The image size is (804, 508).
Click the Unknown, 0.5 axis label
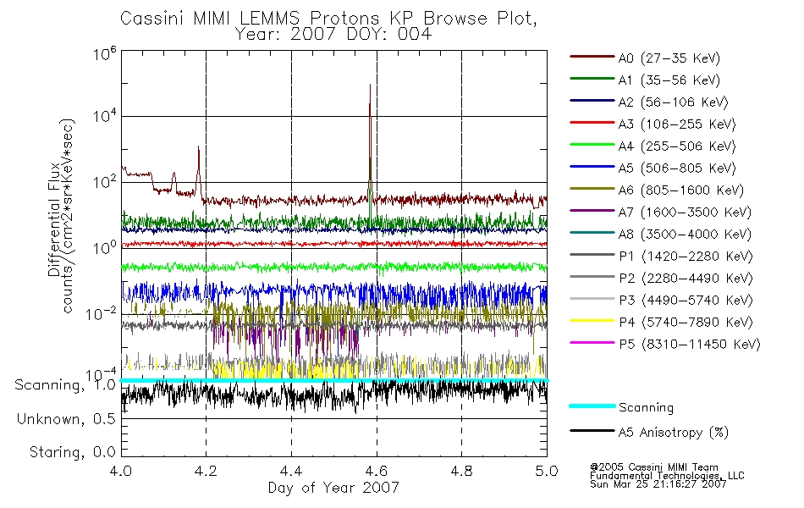point(66,419)
